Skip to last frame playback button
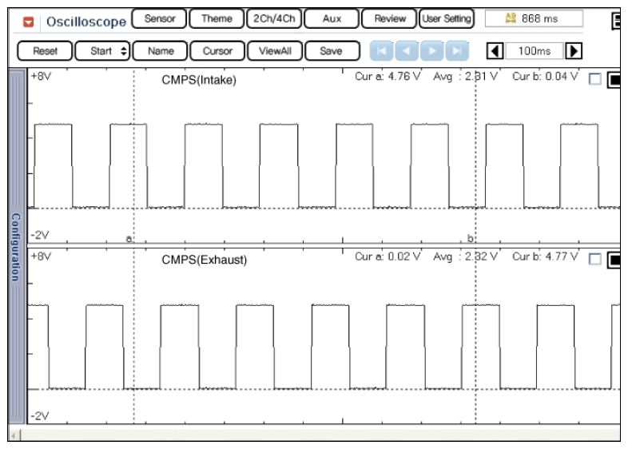This screenshot has height=449, width=628. coord(456,51)
